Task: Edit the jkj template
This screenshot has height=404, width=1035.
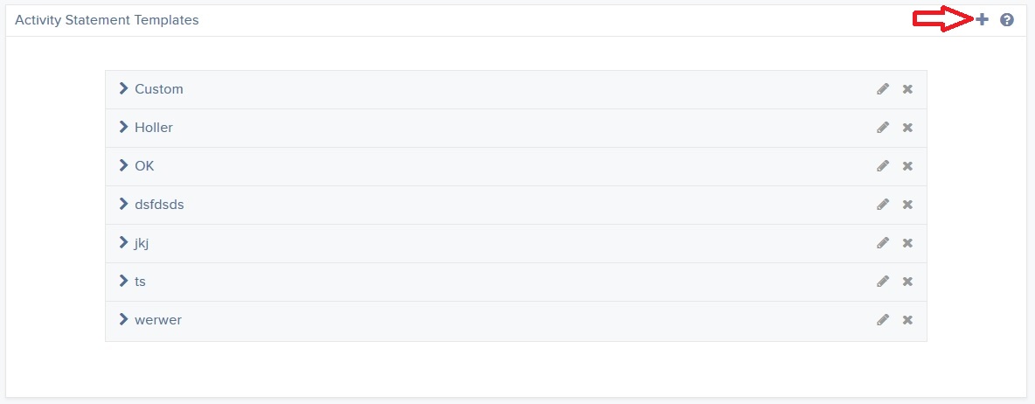Action: pos(883,243)
